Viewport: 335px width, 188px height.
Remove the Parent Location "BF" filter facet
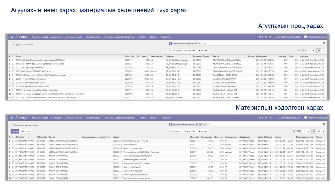[x=199, y=43]
